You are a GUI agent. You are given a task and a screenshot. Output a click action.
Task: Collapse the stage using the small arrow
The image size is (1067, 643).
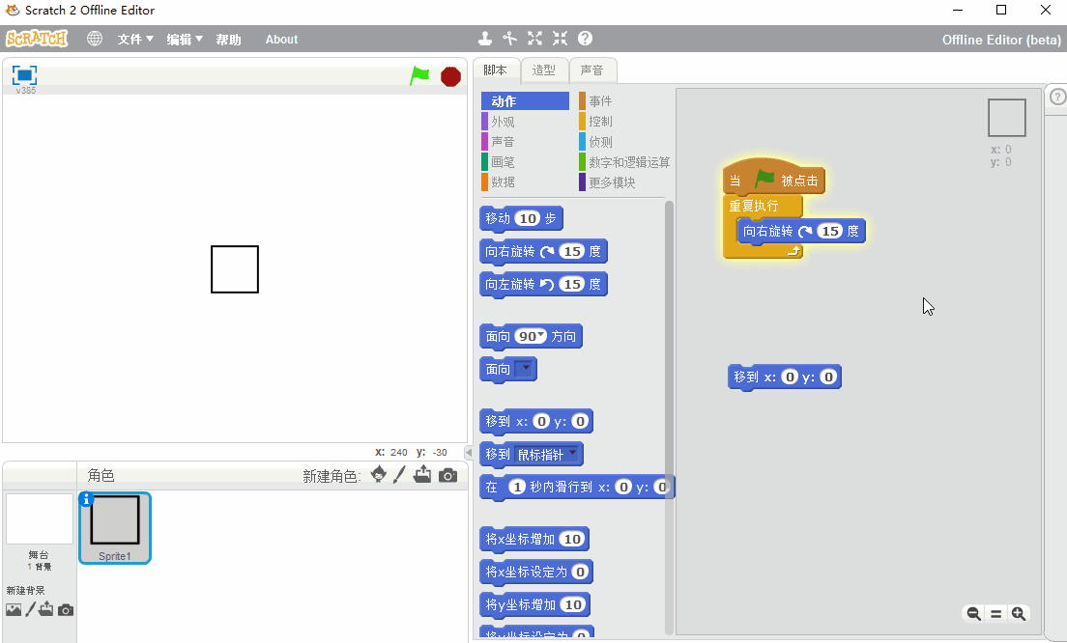pyautogui.click(x=469, y=452)
